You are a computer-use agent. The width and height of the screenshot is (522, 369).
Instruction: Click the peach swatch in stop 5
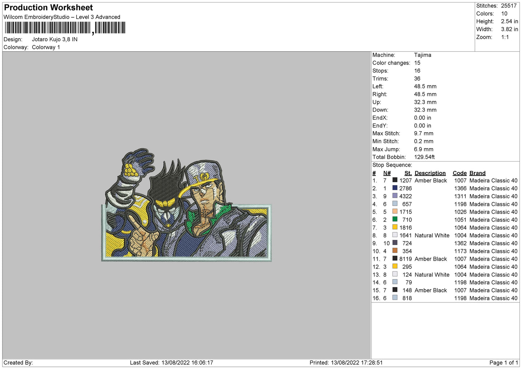(395, 211)
